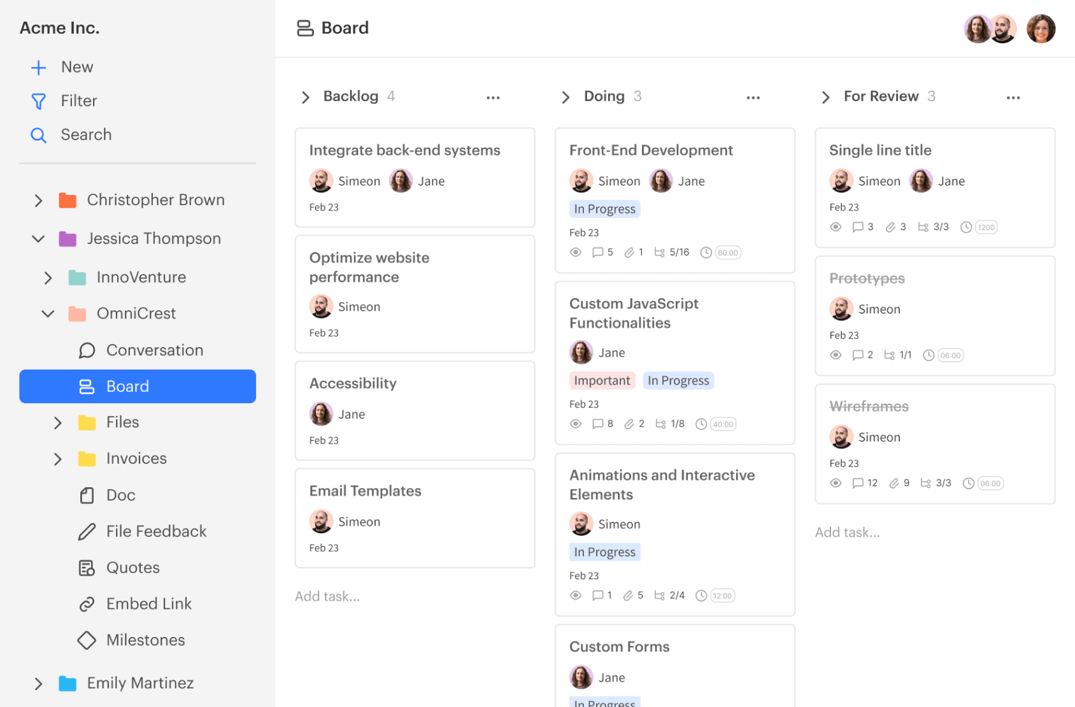Click the In Progress status label on Custom Forms card

(604, 701)
